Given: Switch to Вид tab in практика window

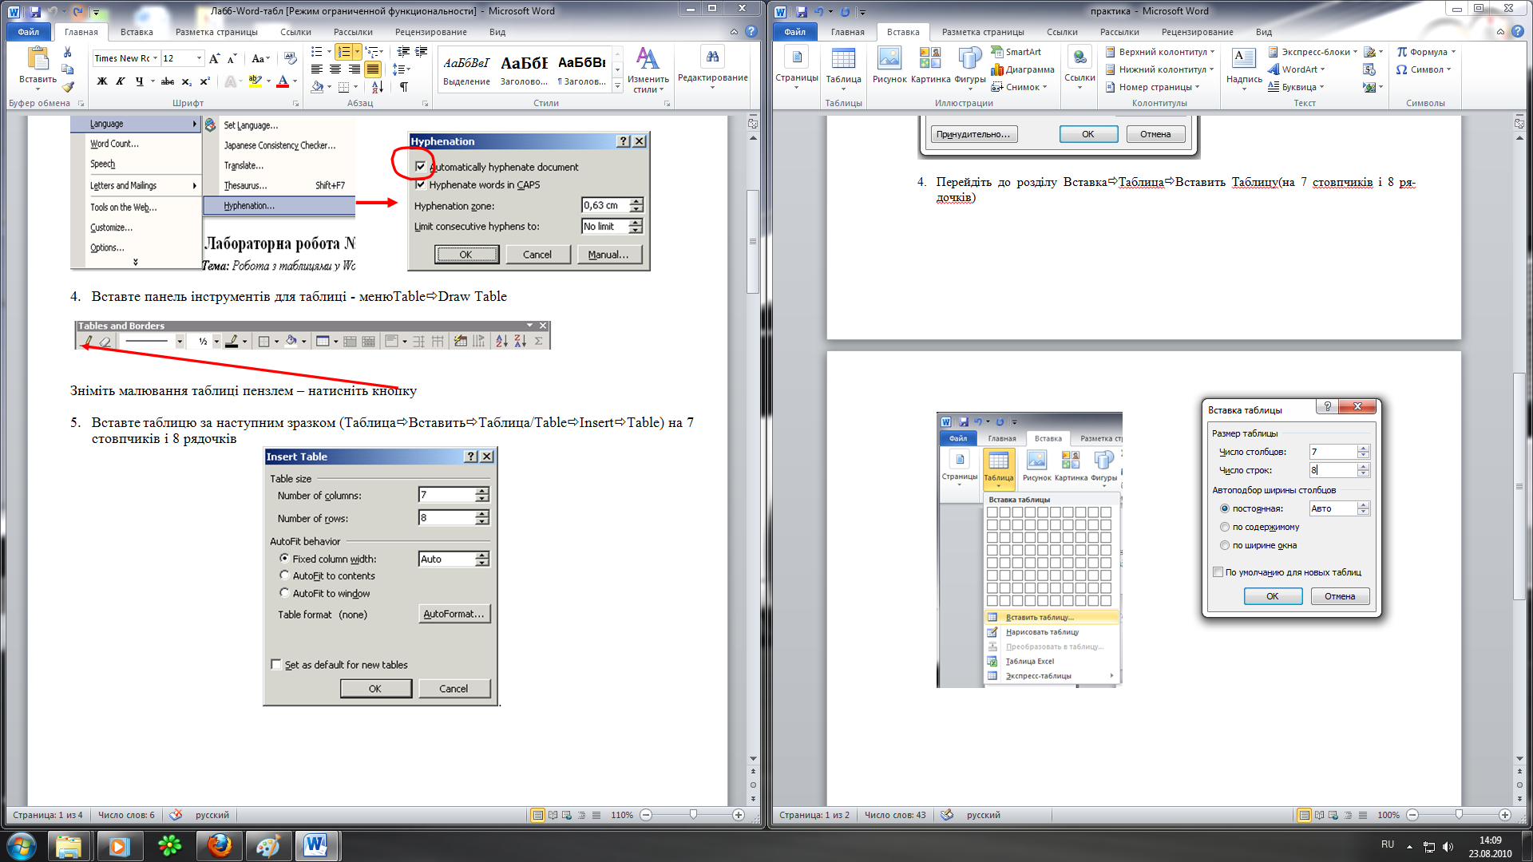Looking at the screenshot, I should point(1264,32).
